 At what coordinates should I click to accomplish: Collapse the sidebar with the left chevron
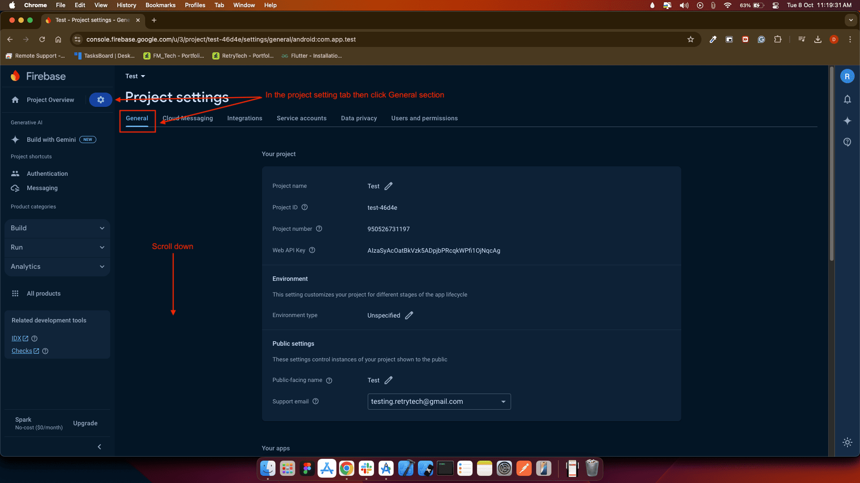(99, 447)
